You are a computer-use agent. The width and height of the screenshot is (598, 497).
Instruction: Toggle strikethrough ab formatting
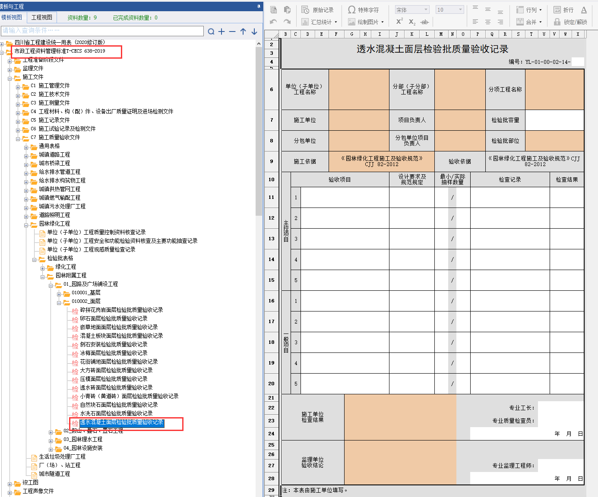[x=425, y=22]
